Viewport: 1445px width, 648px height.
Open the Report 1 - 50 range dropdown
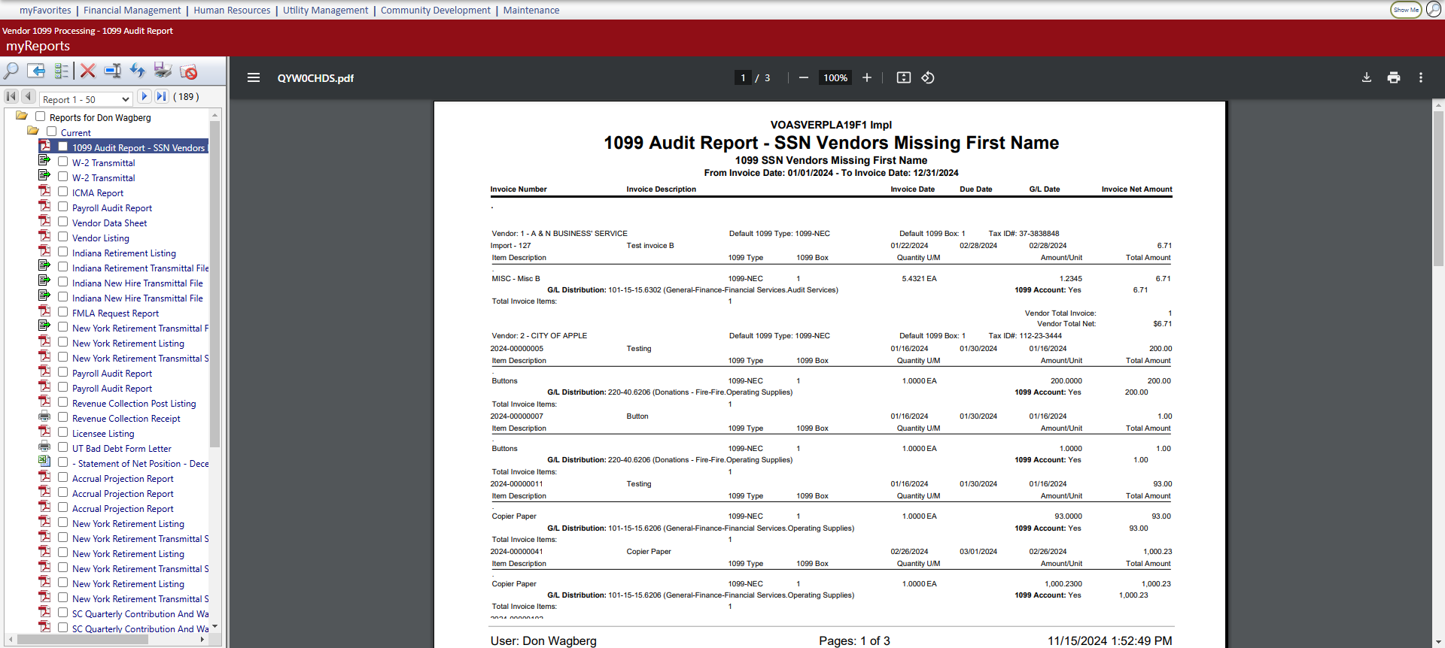[x=87, y=99]
